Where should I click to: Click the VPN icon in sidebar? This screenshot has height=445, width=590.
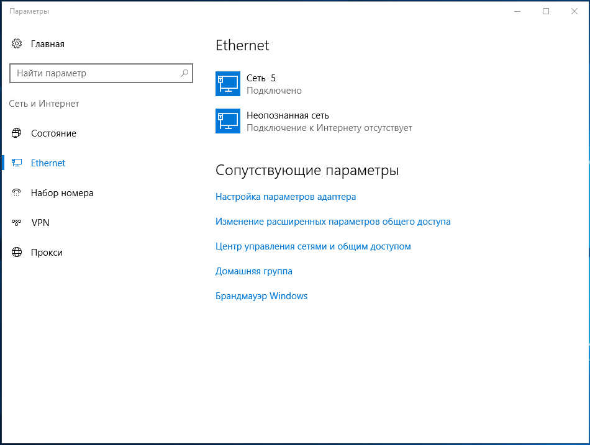(17, 222)
